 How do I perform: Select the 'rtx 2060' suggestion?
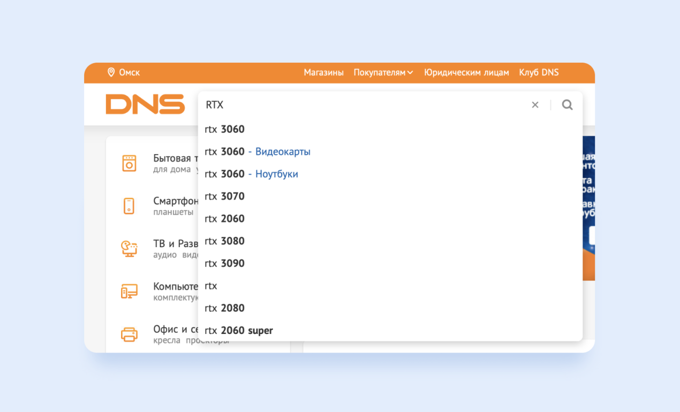click(x=390, y=219)
